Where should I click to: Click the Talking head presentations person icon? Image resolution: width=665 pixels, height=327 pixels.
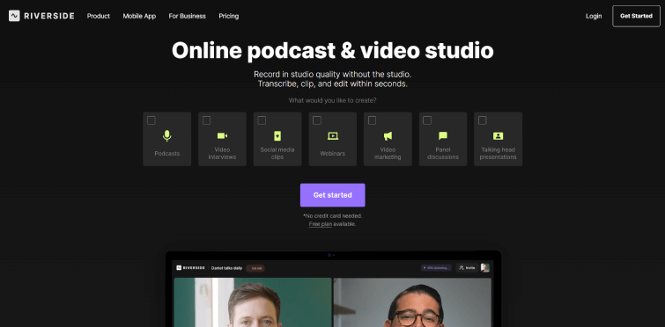tap(498, 135)
